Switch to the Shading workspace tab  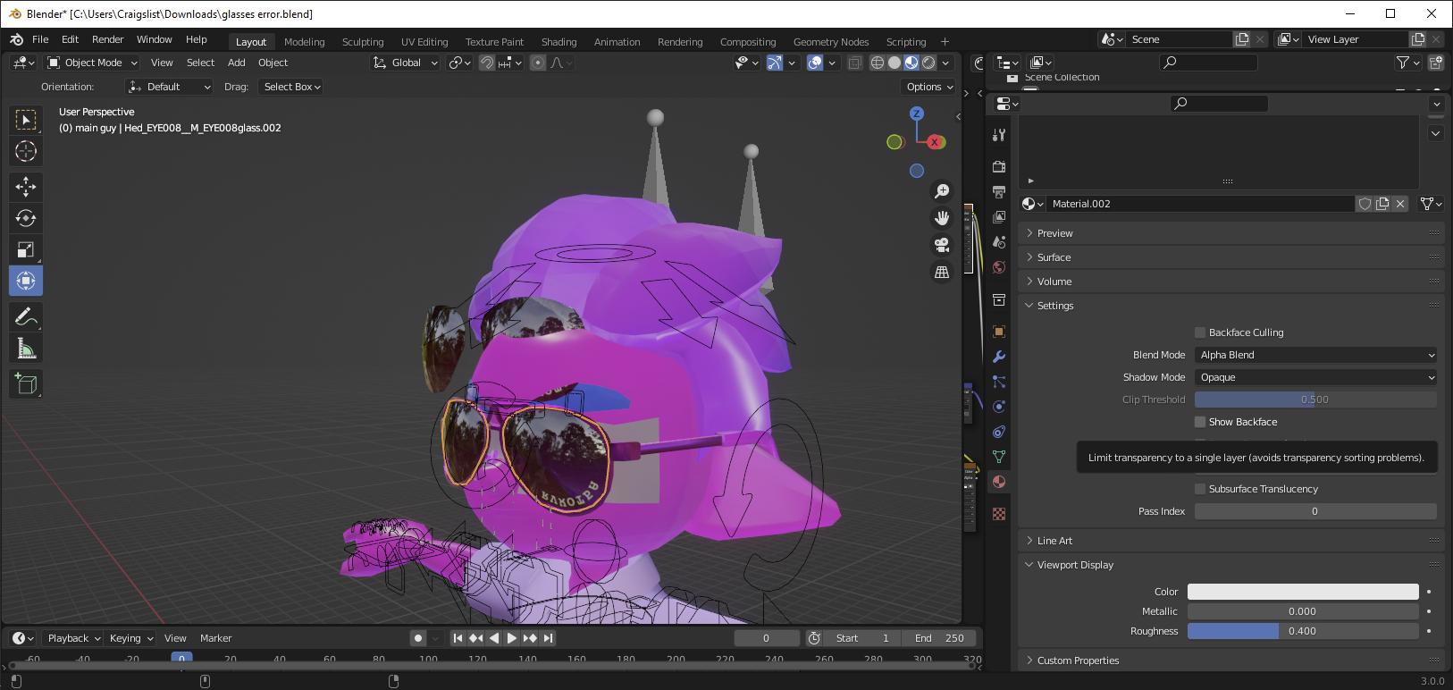559,42
